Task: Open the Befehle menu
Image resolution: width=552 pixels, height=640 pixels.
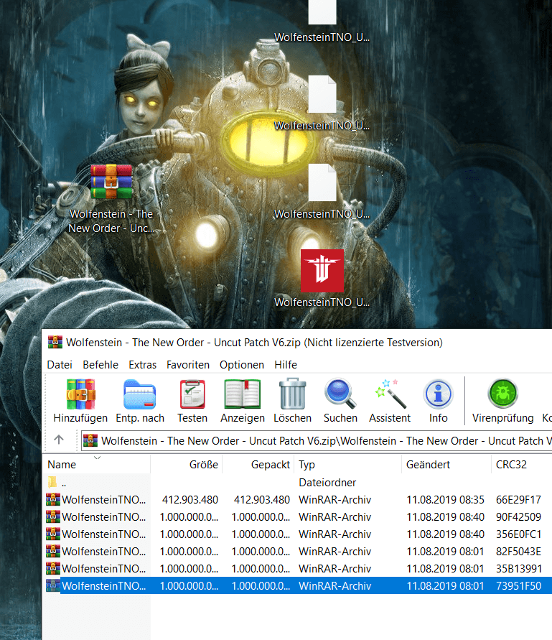Action: [x=100, y=364]
